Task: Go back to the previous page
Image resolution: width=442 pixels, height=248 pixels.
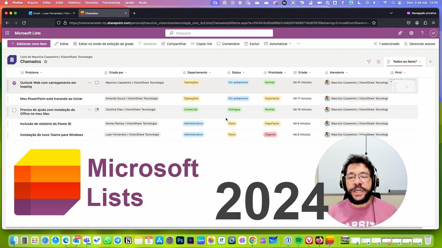Action: coord(7,23)
